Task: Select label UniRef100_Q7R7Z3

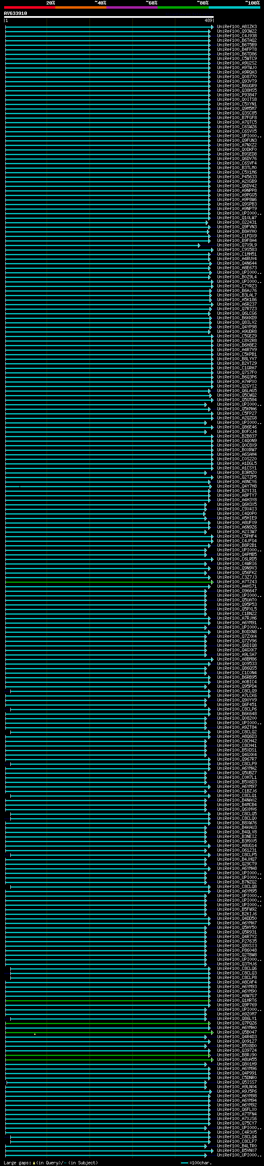Action: click(x=237, y=309)
